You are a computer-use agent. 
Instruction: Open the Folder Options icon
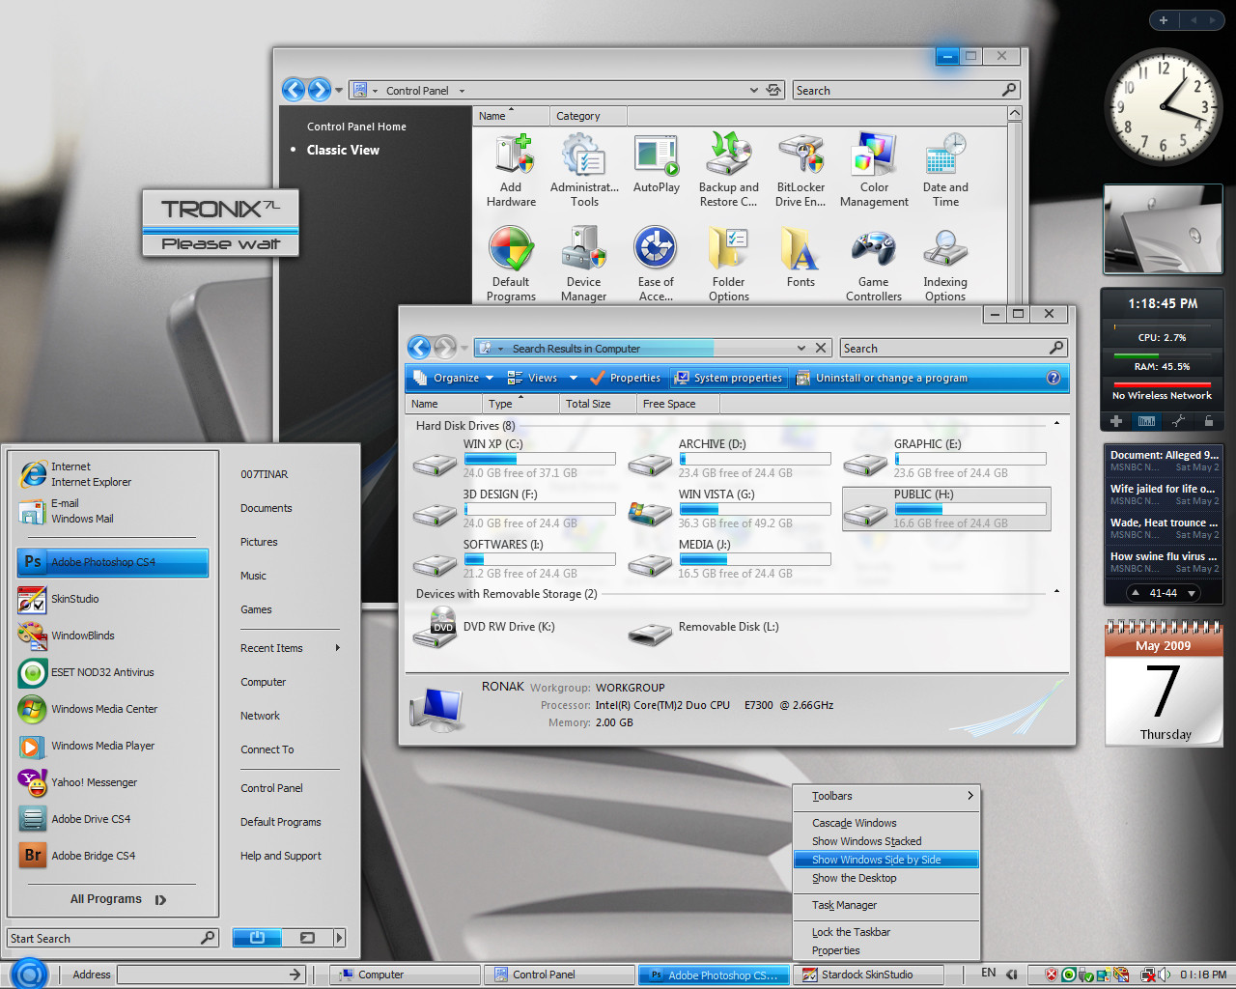[729, 264]
